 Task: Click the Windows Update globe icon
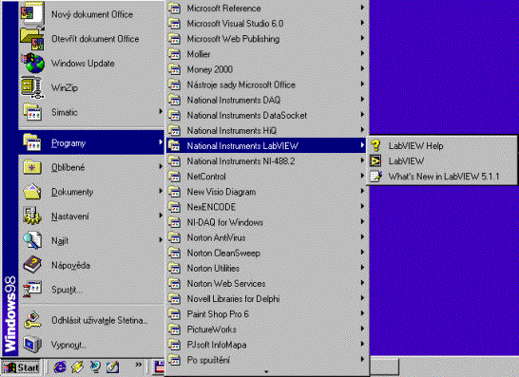click(x=33, y=64)
